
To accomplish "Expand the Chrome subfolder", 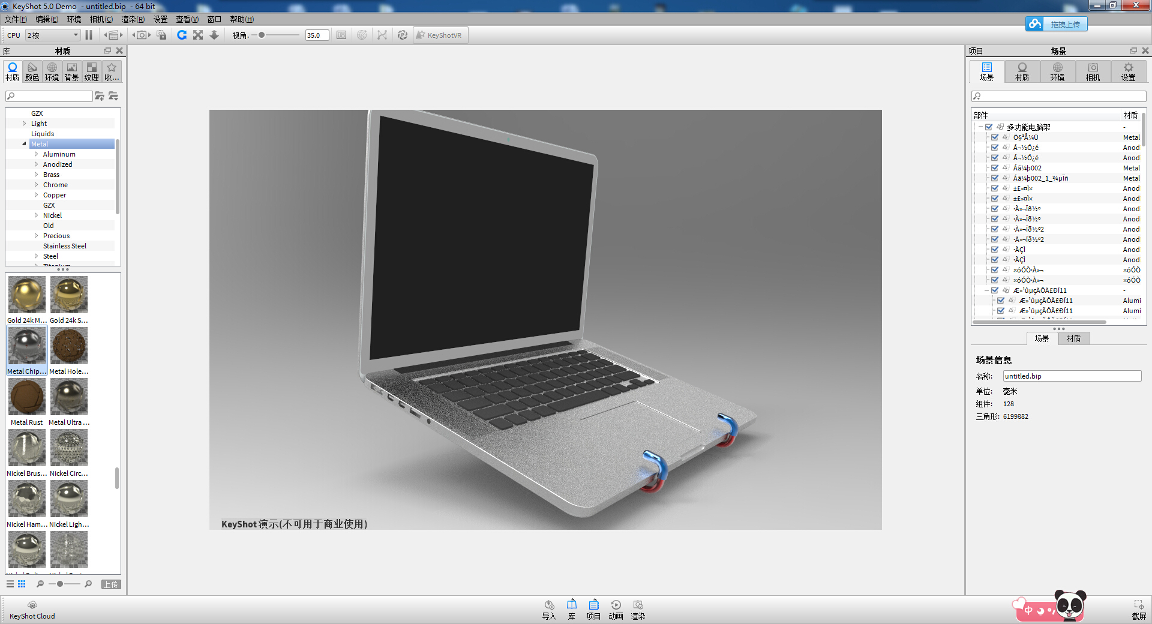I will point(36,185).
